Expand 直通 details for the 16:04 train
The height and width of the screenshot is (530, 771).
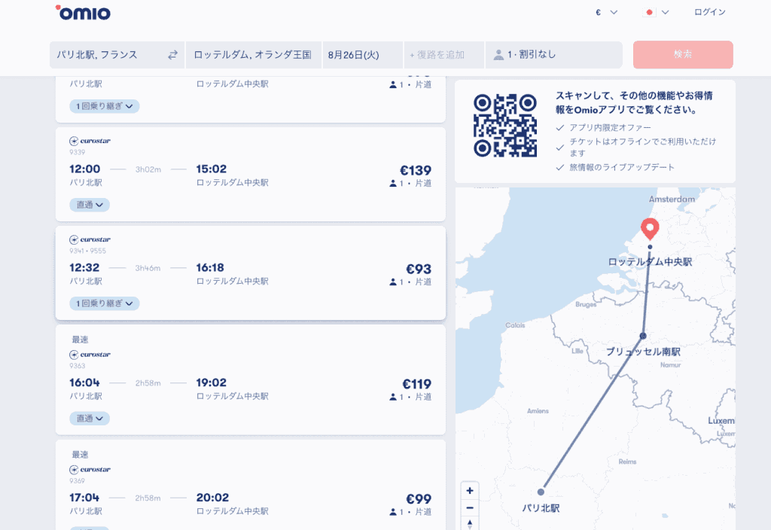coord(90,419)
